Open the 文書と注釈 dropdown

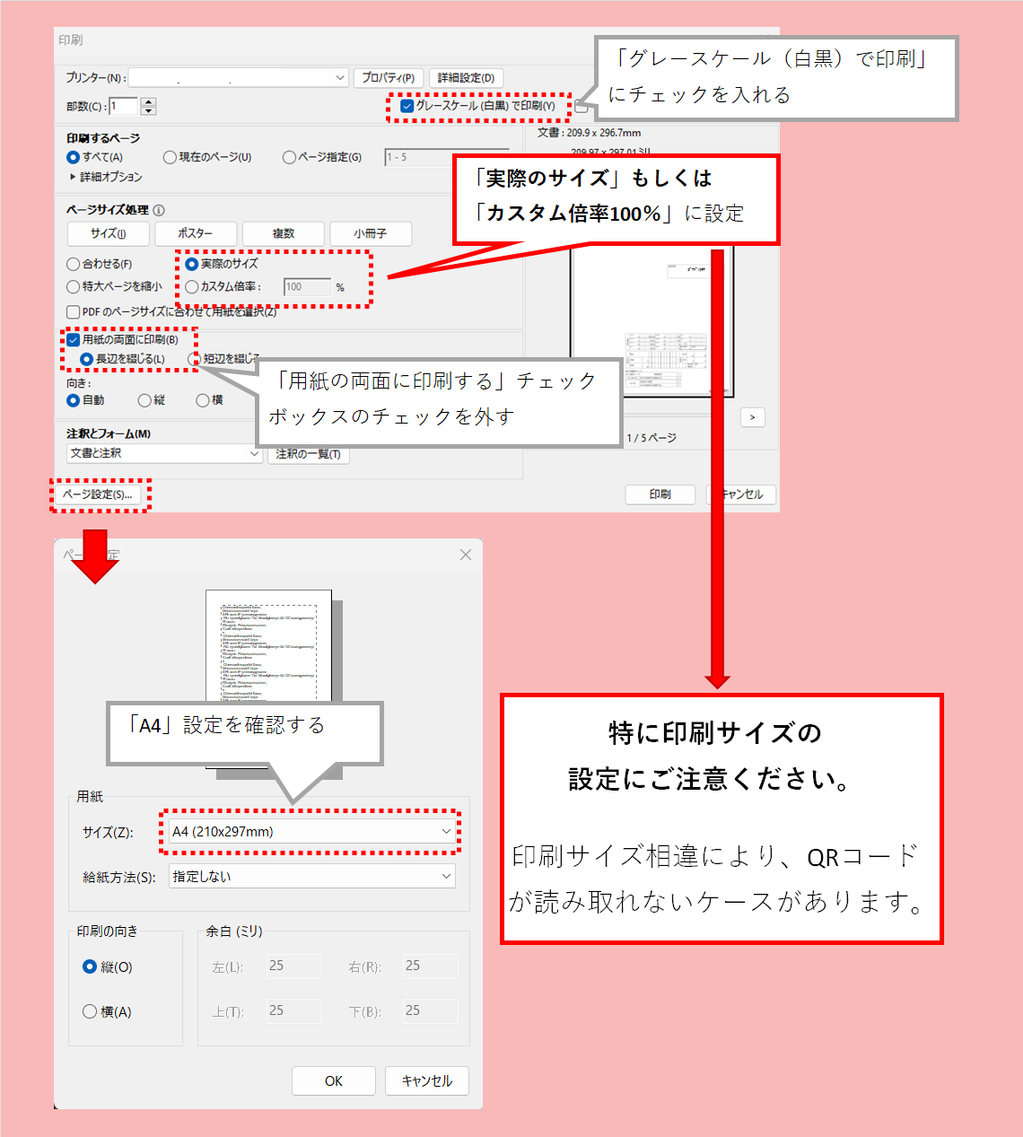(164, 453)
